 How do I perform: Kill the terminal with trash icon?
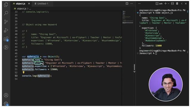click(x=177, y=4)
